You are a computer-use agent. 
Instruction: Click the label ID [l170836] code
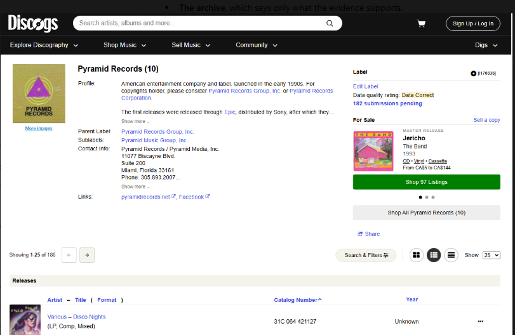tap(487, 73)
